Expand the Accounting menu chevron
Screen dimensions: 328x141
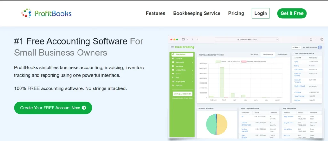click(x=193, y=70)
